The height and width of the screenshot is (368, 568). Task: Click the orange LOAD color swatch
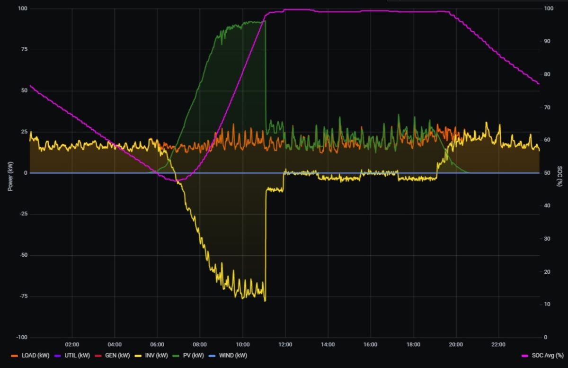pos(16,355)
